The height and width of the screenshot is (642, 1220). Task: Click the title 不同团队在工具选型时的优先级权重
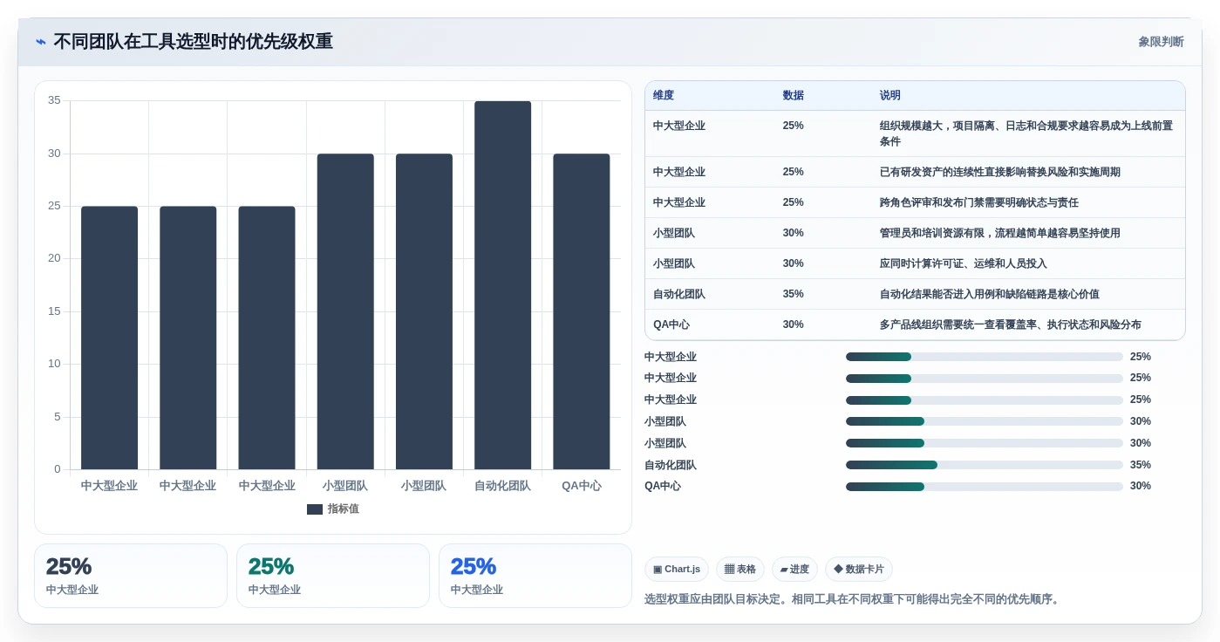pyautogui.click(x=193, y=42)
